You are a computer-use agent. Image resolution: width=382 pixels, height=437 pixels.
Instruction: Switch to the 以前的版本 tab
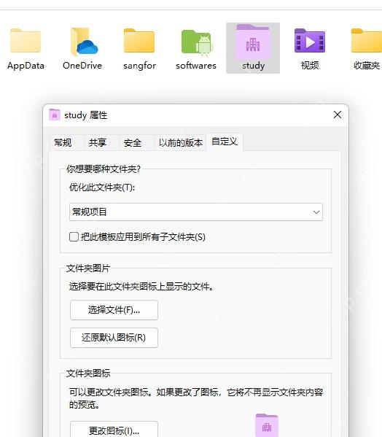pos(180,143)
